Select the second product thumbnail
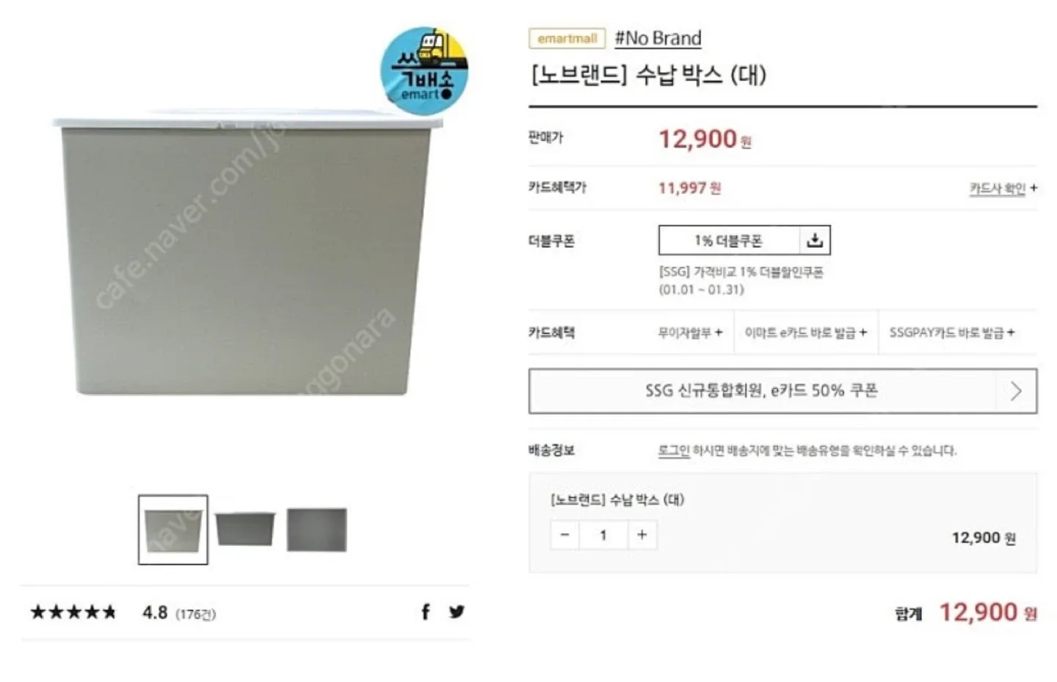The width and height of the screenshot is (1057, 682). pos(245,529)
